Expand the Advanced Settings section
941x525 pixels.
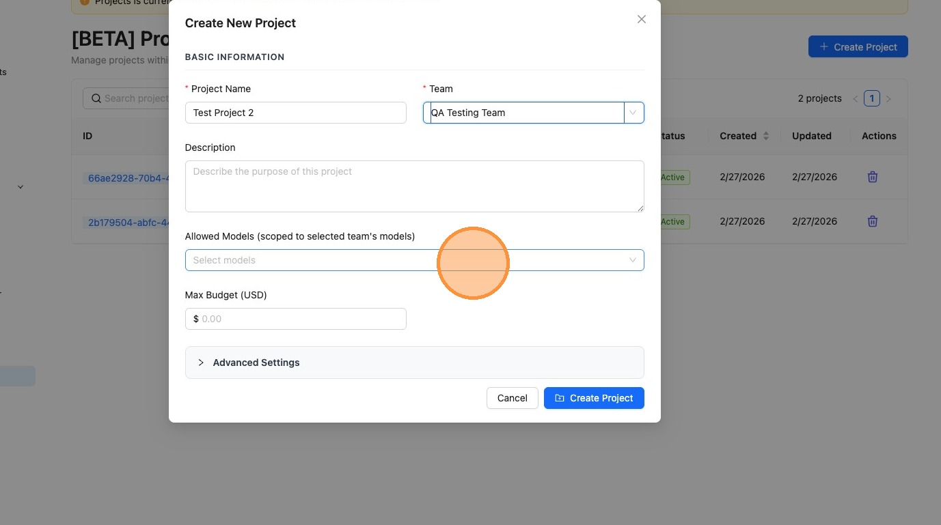pos(256,363)
